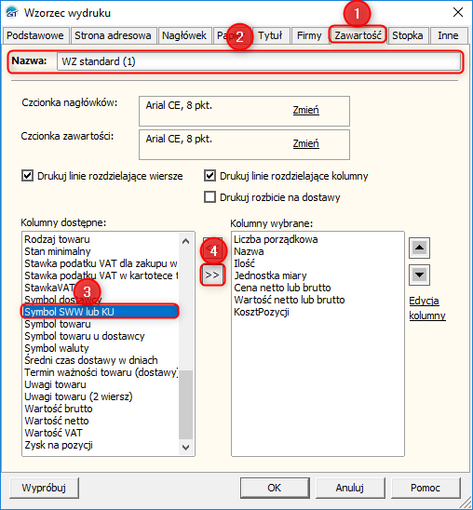Enable Drukuj rozbicie na dostawy checkbox
Screen dimensions: 473x510
coord(209,197)
